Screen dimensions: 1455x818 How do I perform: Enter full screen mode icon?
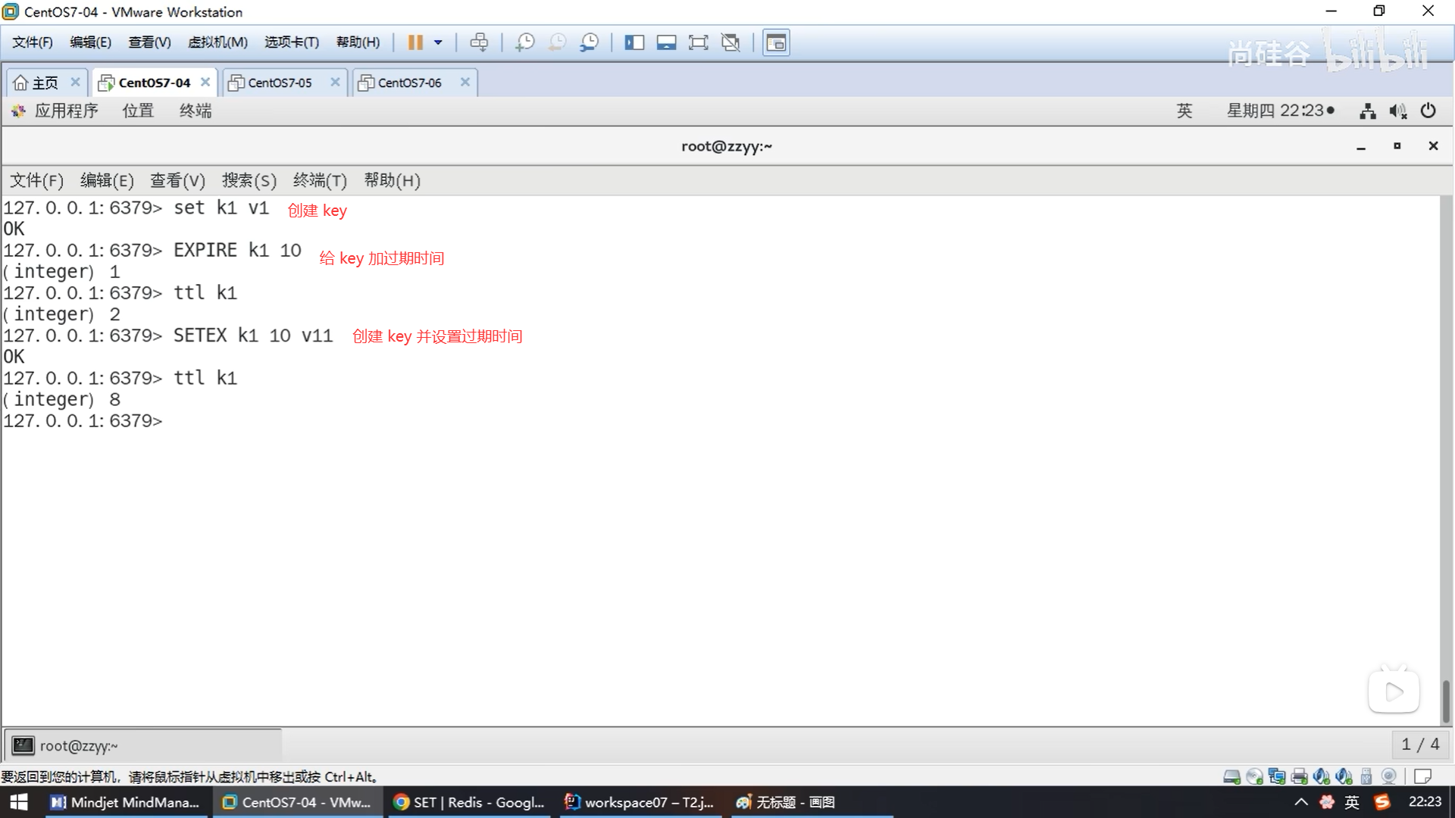click(698, 42)
